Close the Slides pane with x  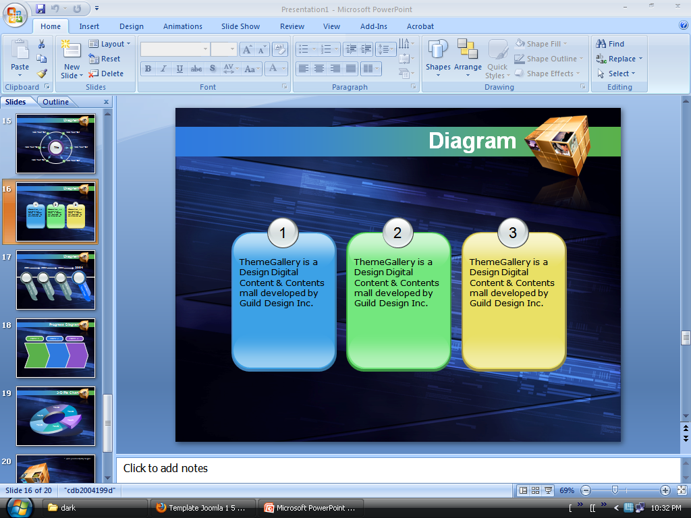click(106, 102)
